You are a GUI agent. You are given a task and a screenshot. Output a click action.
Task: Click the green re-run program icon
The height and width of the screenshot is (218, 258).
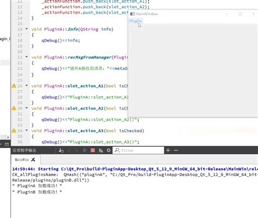click(x=101, y=151)
